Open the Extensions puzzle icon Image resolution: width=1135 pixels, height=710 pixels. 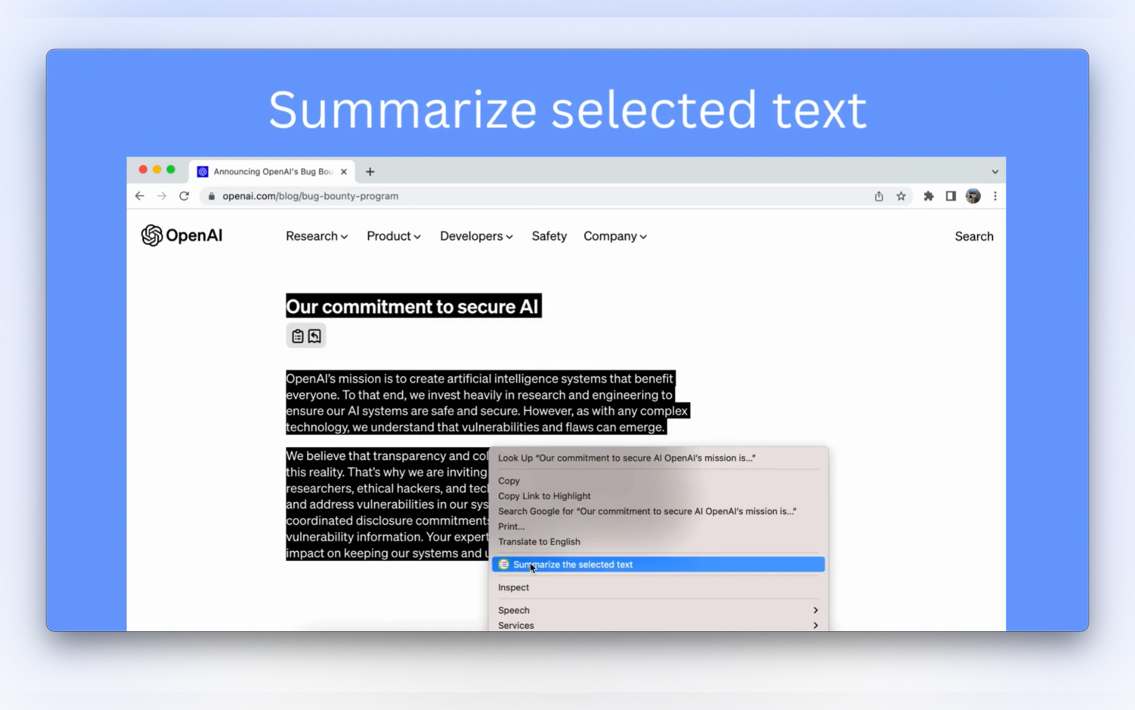[929, 196]
